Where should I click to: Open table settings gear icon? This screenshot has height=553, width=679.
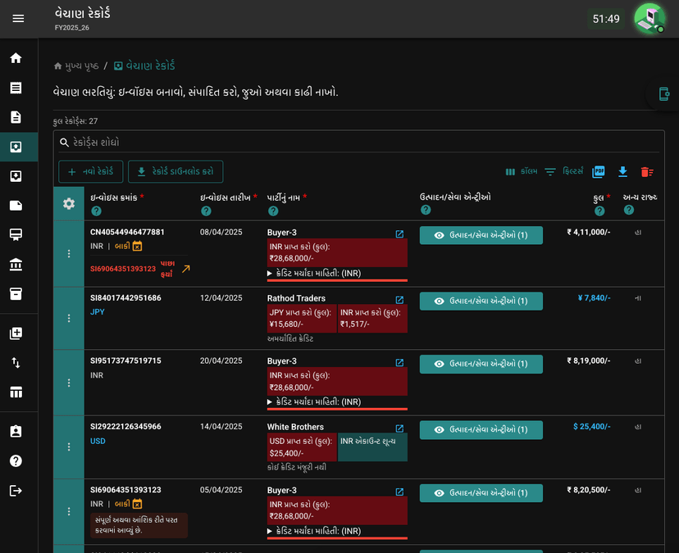click(69, 204)
